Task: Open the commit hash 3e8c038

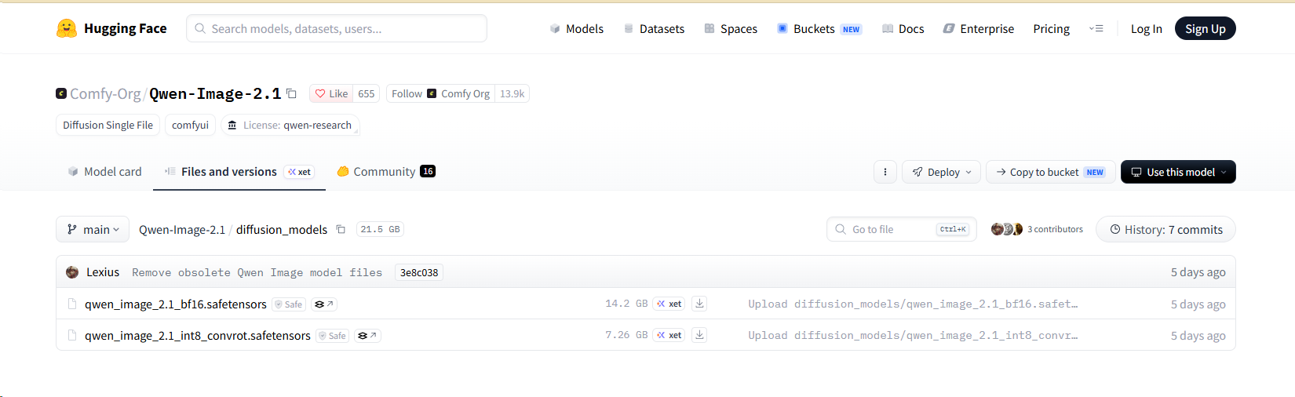Action: [419, 272]
